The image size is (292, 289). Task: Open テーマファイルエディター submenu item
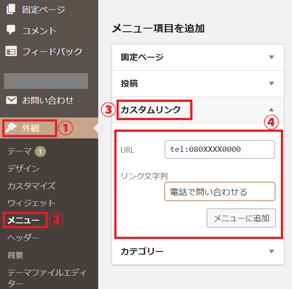click(x=47, y=278)
